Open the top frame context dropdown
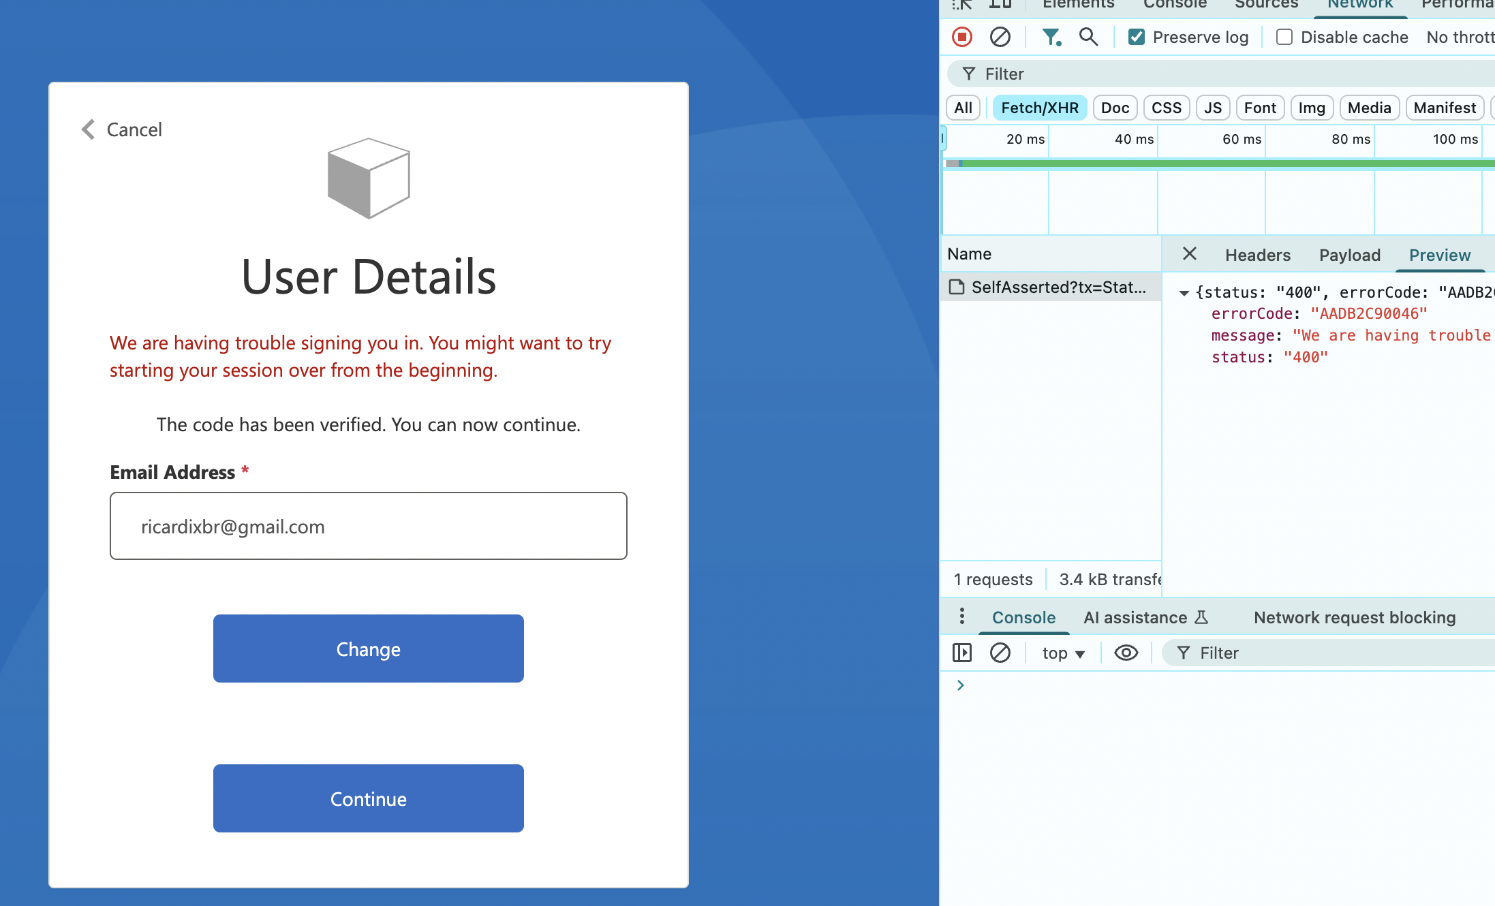Screen dimensions: 1495x906 click(x=1061, y=653)
